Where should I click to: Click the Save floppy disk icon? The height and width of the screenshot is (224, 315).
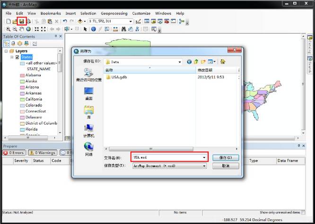click(22, 21)
